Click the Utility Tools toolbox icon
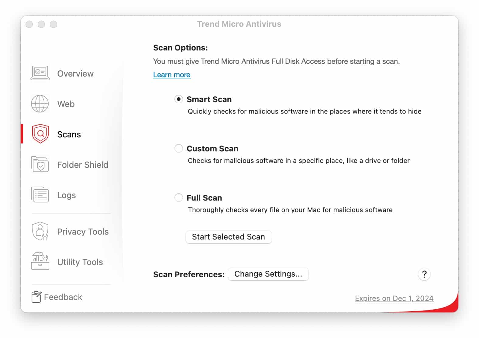Image resolution: width=479 pixels, height=338 pixels. coord(40,261)
